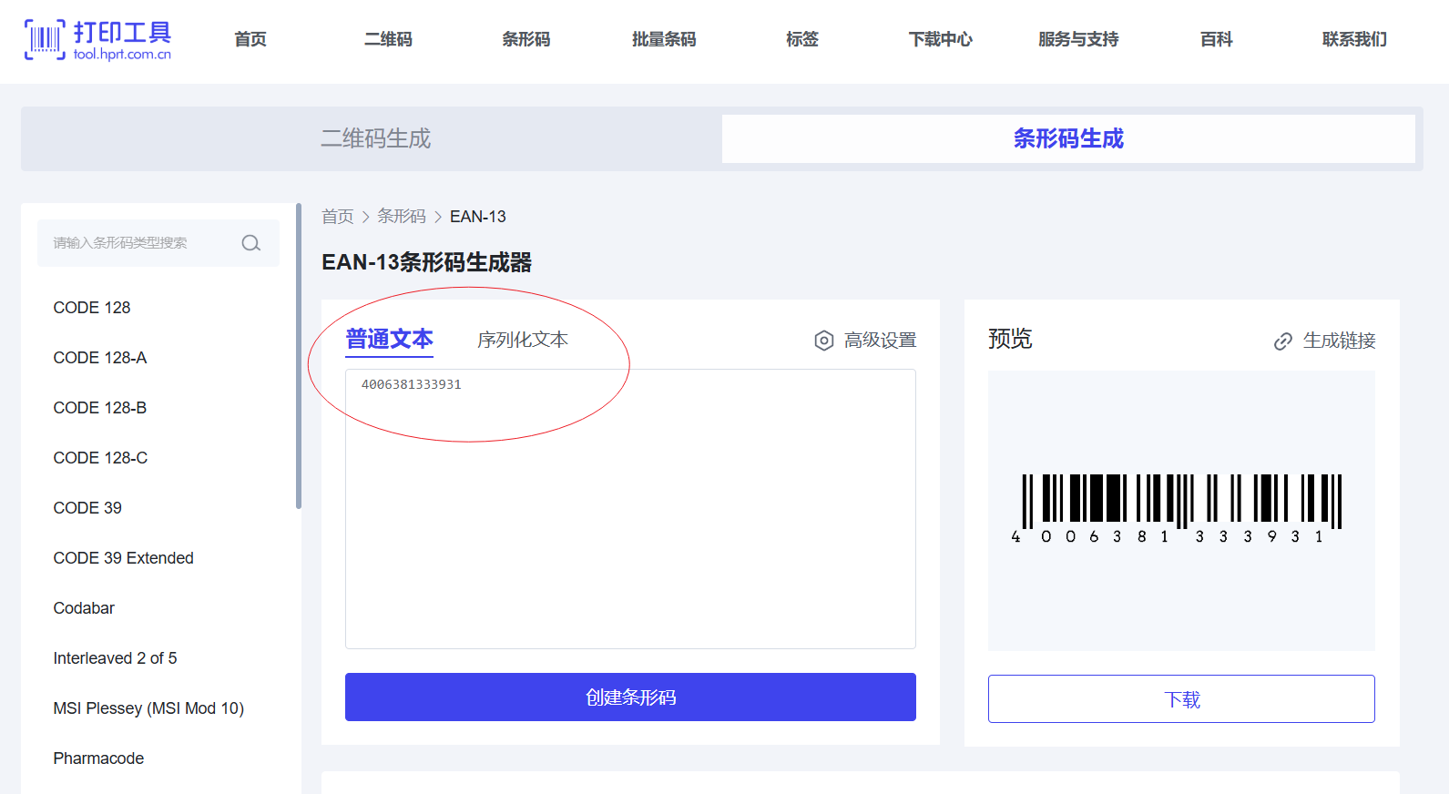Open 高级设置 advanced settings

click(865, 341)
